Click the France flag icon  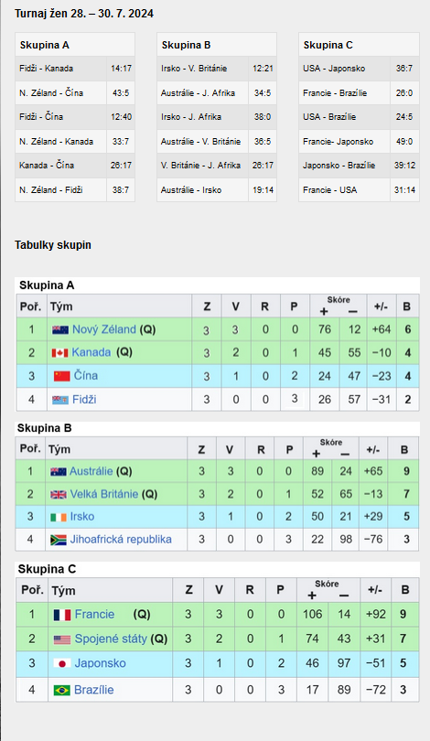coord(62,615)
